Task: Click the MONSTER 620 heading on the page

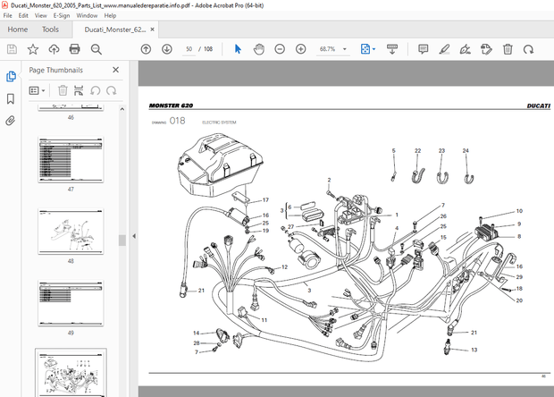Action: pos(171,106)
